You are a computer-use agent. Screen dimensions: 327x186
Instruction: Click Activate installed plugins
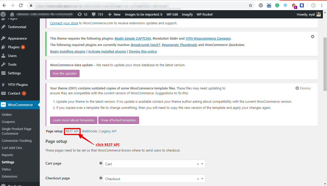pyautogui.click(x=107, y=51)
